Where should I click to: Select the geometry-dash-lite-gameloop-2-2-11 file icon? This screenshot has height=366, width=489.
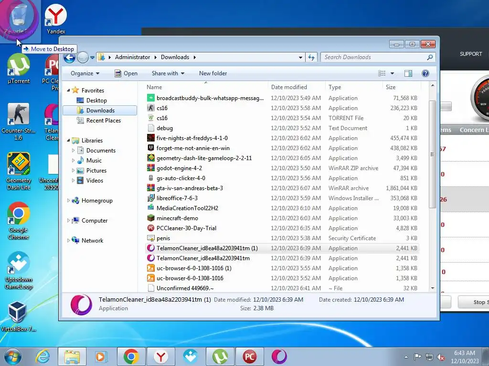coord(151,158)
